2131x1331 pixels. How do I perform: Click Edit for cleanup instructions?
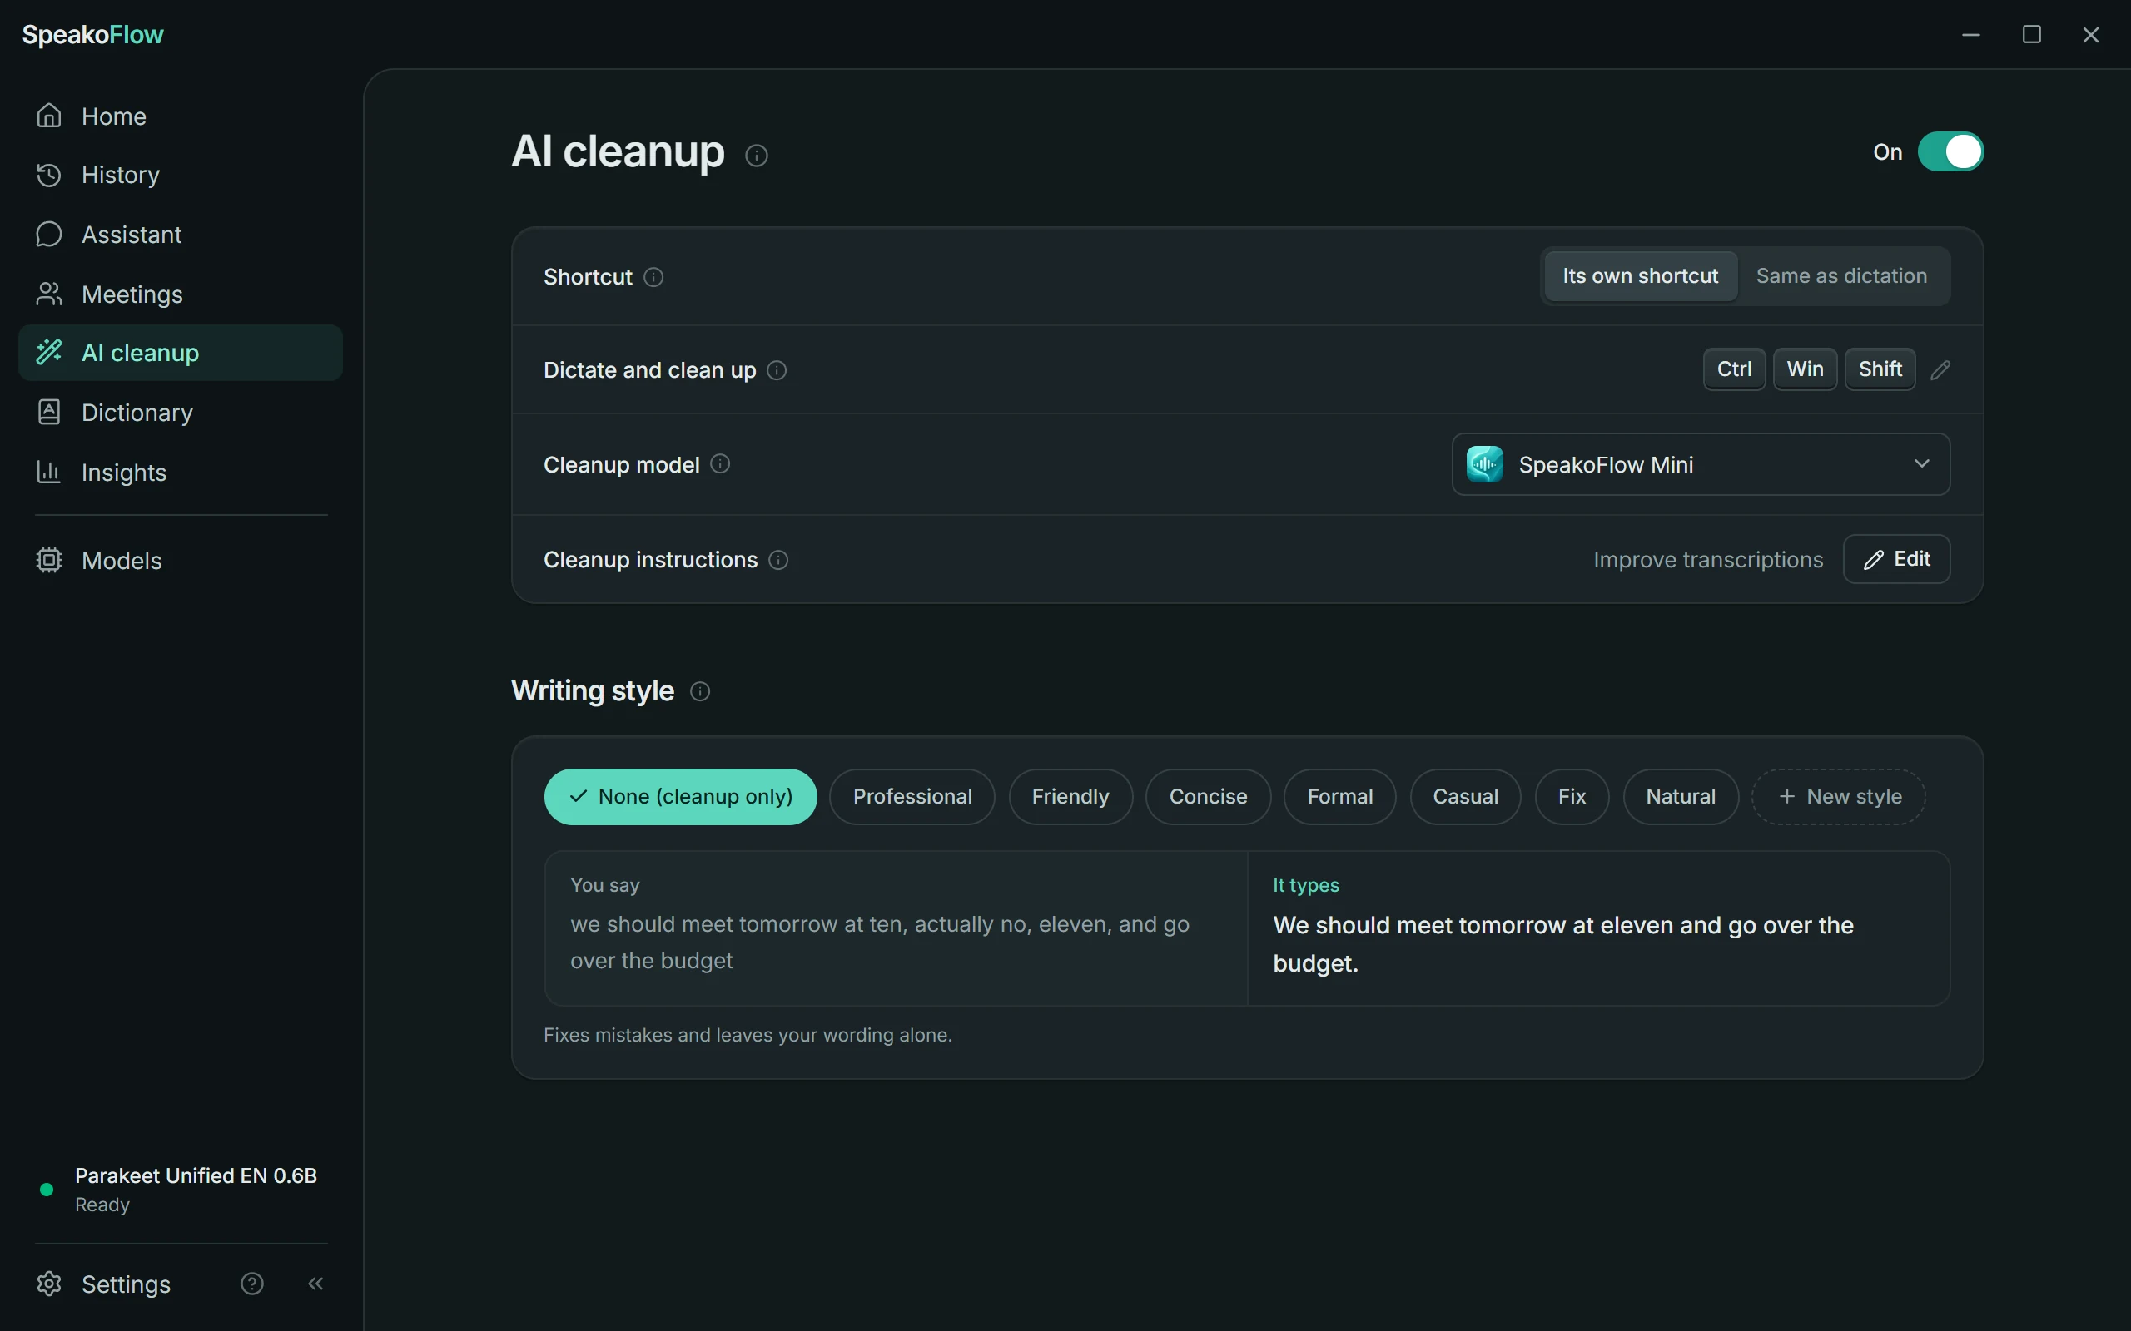[x=1897, y=559]
